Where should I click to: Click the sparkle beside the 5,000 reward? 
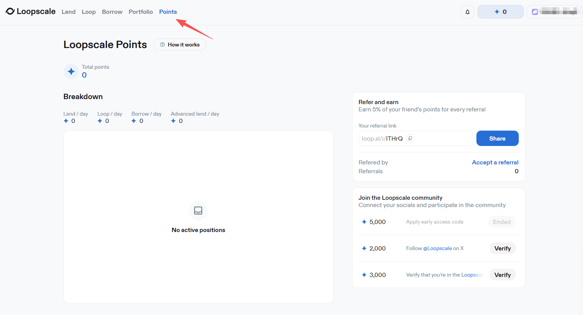(363, 222)
